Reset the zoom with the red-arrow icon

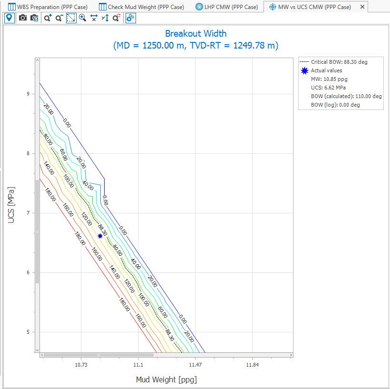[117, 18]
